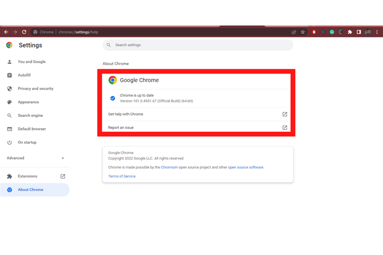Click the Search engine magnifier icon
The image size is (383, 255).
pos(10,115)
